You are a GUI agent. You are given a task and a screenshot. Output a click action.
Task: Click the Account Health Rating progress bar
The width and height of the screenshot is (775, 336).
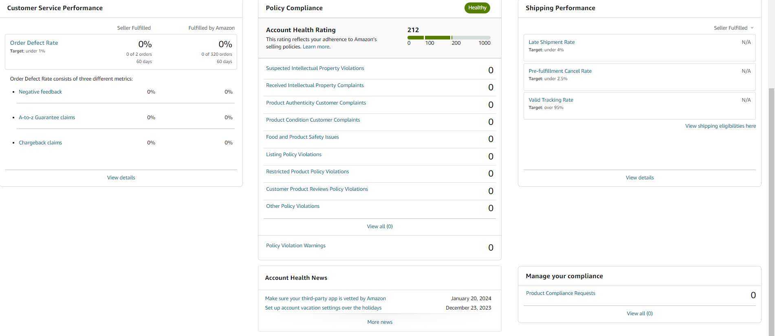pos(449,37)
